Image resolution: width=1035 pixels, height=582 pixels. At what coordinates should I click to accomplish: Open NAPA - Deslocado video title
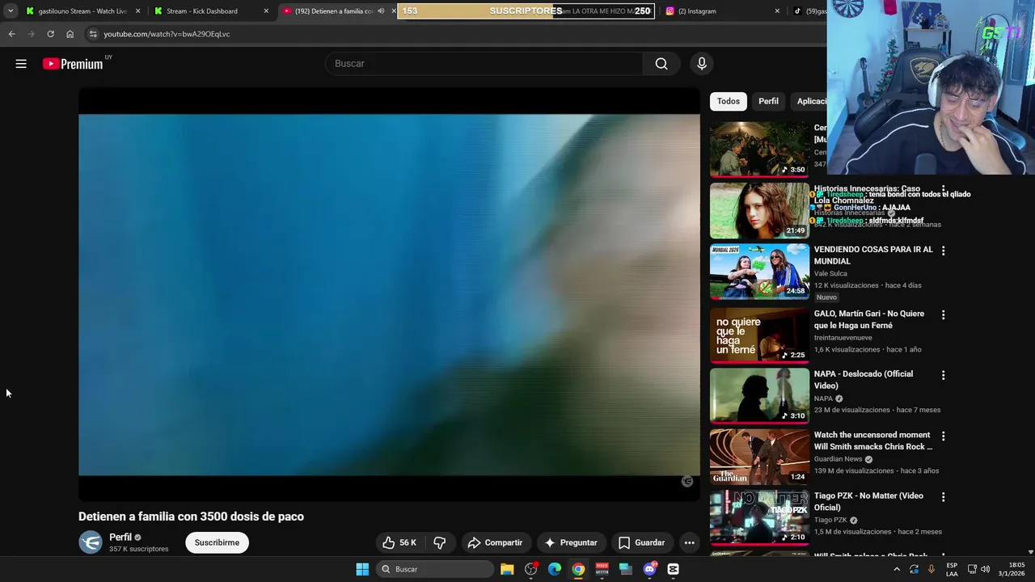tap(864, 380)
